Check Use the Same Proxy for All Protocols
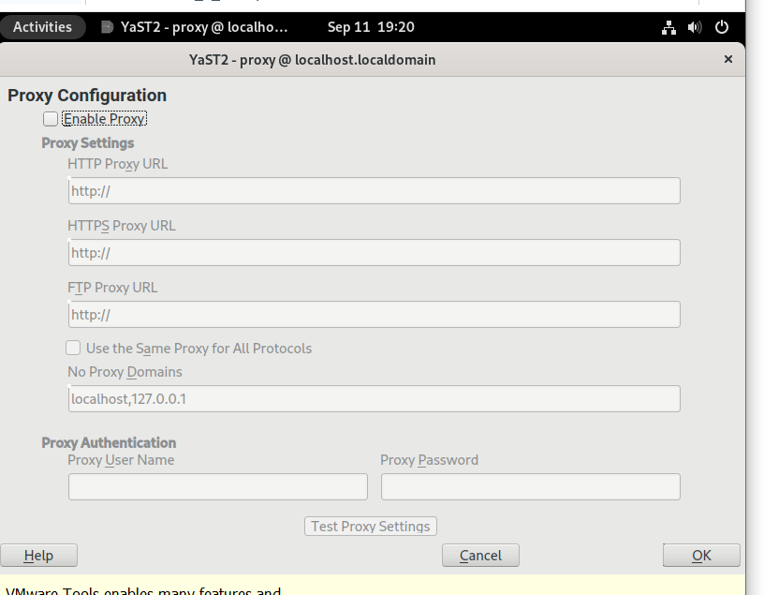Image resolution: width=764 pixels, height=595 pixels. (x=73, y=348)
